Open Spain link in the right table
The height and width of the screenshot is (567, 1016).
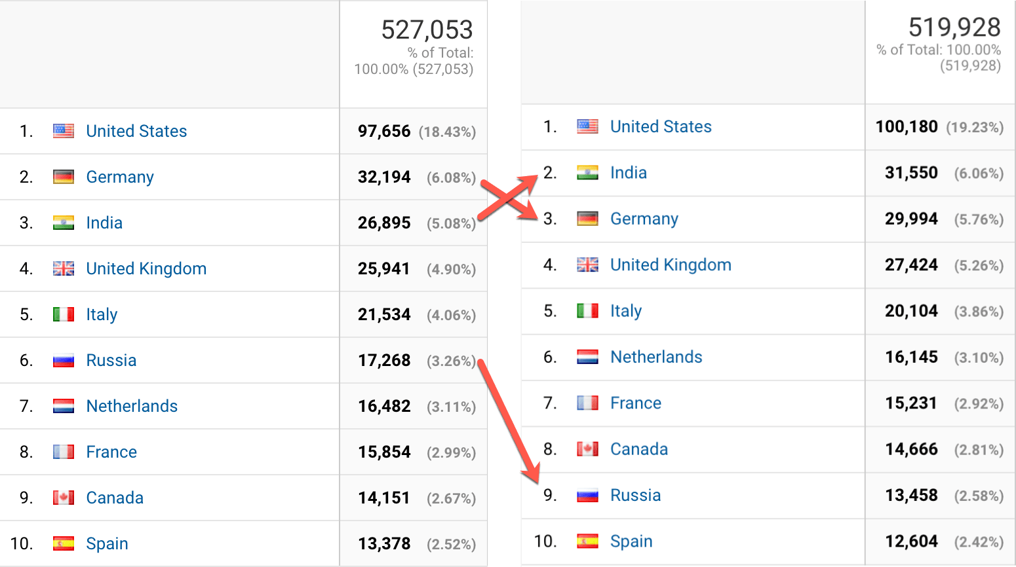pos(631,541)
